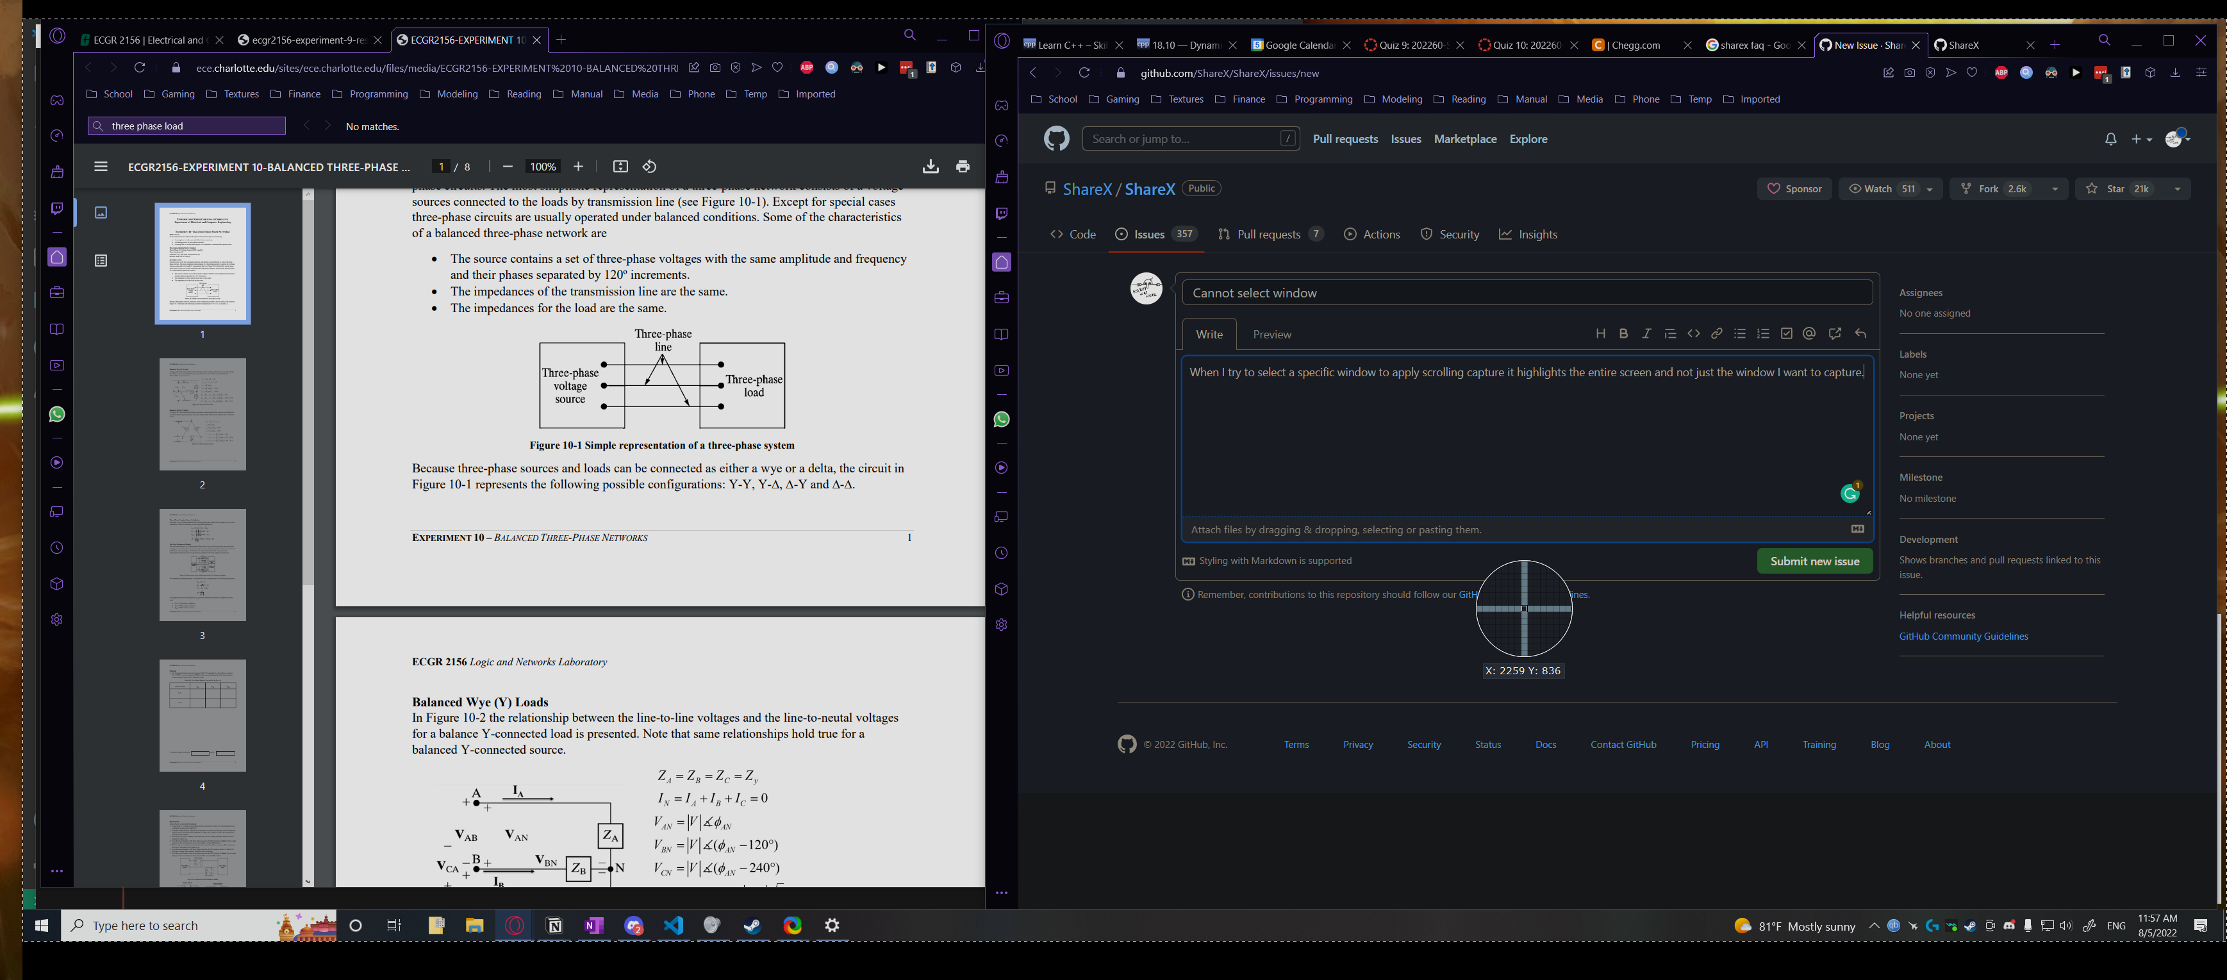The image size is (2227, 980).
Task: Rotate the PDF page
Action: pos(649,166)
